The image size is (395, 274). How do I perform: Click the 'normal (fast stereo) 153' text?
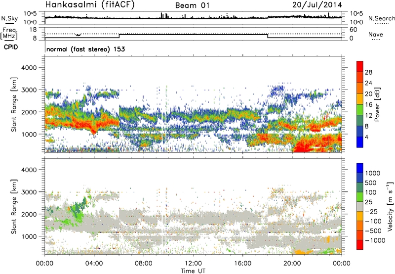point(85,49)
